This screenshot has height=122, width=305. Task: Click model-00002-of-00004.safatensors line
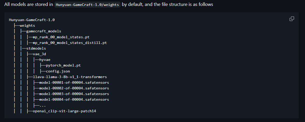(x=74, y=88)
